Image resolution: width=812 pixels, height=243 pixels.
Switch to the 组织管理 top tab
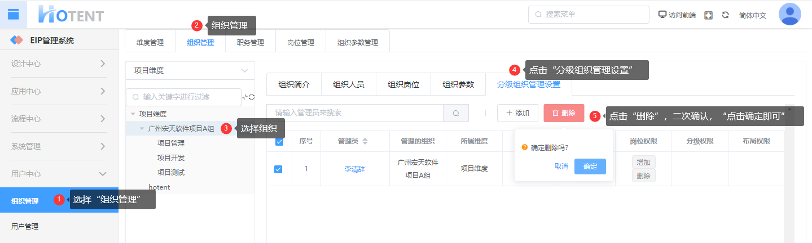click(x=200, y=42)
